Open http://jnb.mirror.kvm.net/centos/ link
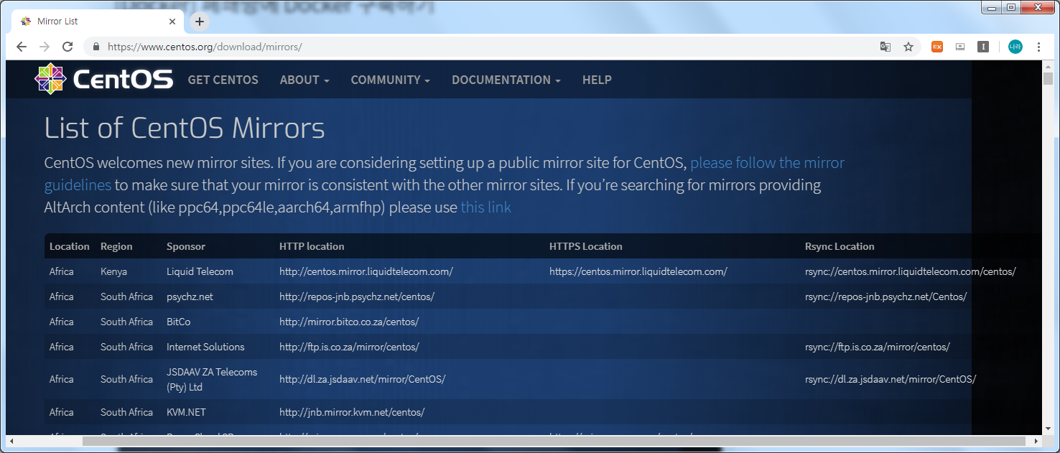This screenshot has width=1060, height=453. click(x=352, y=412)
